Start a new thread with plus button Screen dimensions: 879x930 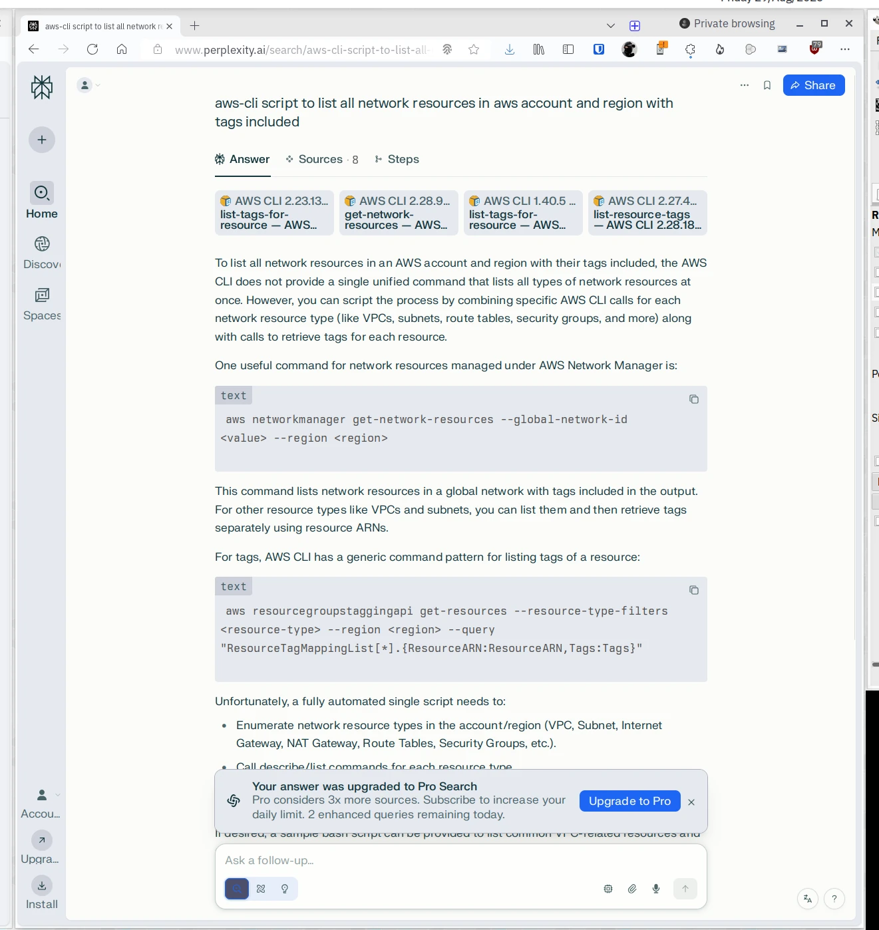(x=42, y=140)
